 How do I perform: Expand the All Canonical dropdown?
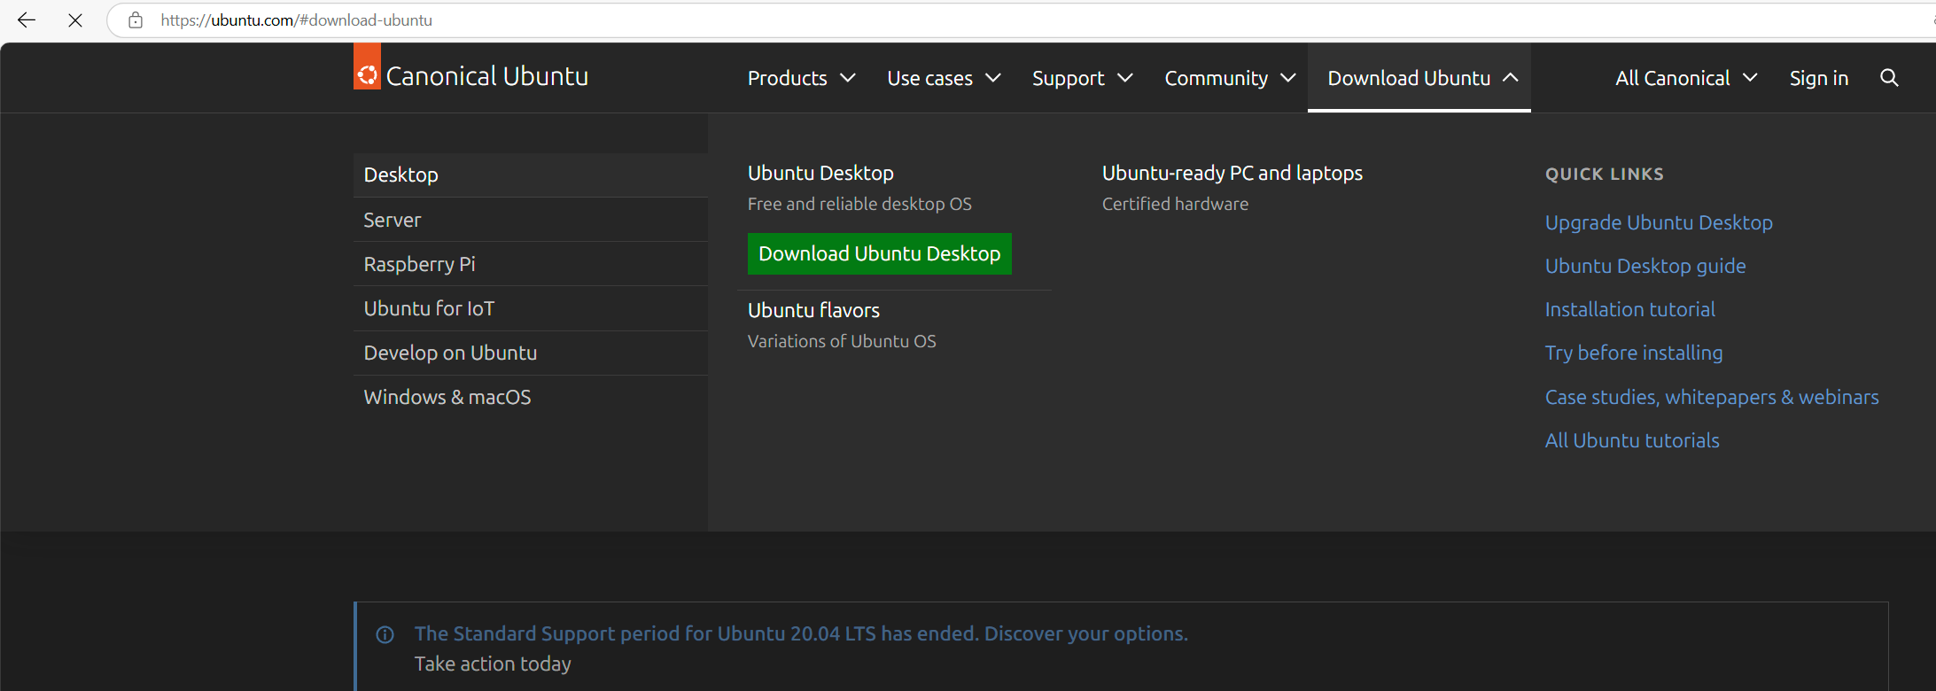click(x=1686, y=78)
